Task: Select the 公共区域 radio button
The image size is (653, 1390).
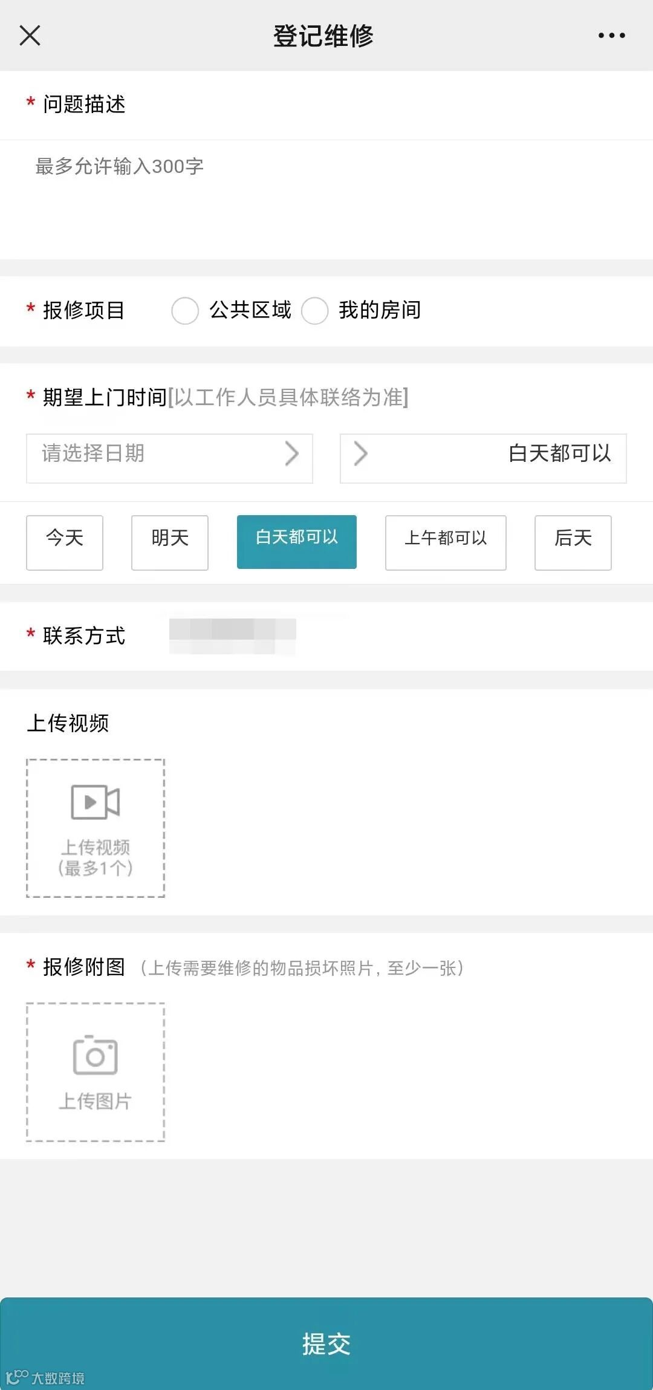Action: (185, 311)
